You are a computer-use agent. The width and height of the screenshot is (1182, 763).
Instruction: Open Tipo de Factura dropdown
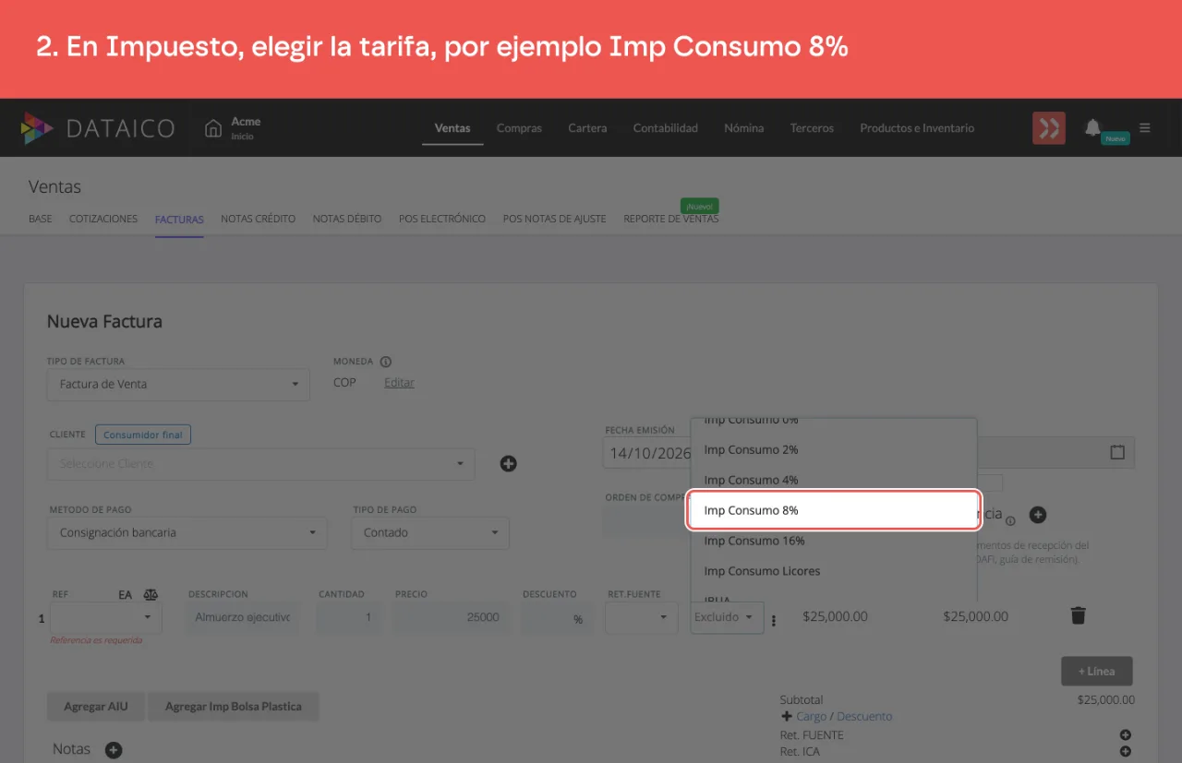pyautogui.click(x=178, y=385)
